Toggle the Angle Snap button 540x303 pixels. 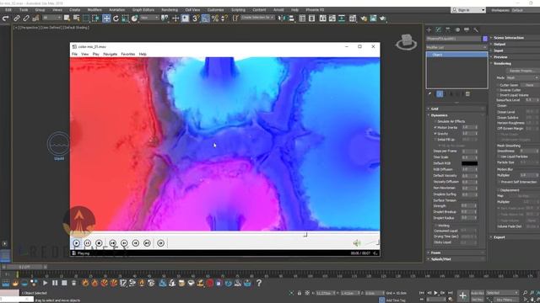click(x=205, y=19)
